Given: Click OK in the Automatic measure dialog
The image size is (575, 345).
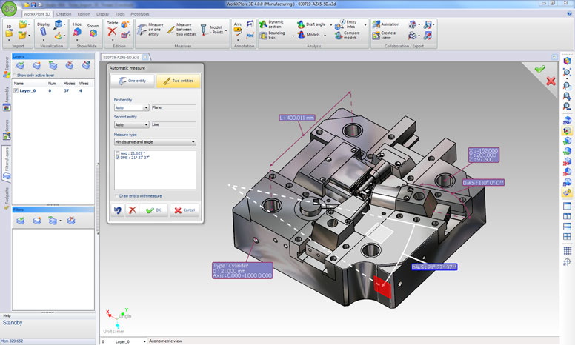Looking at the screenshot, I should 154,210.
